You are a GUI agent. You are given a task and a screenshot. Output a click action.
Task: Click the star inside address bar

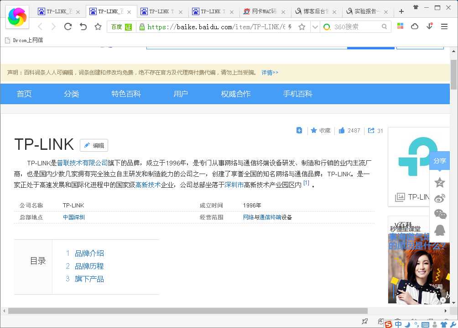click(302, 27)
